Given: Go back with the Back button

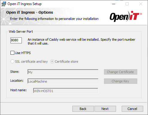Looking at the screenshot, I should pyautogui.click(x=83, y=109).
